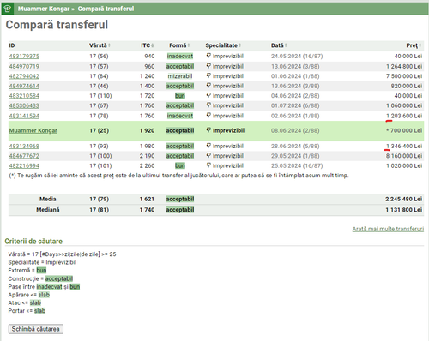Click ITC value 2 260
This screenshot has height=341, width=429.
(147, 165)
